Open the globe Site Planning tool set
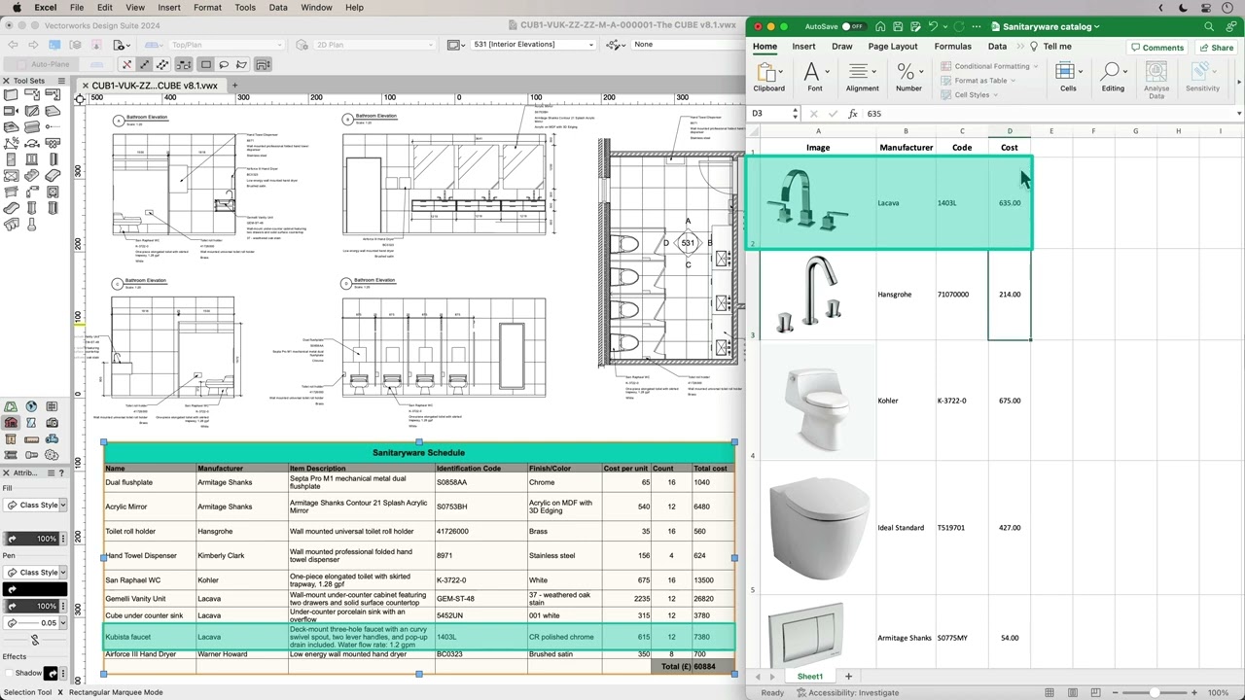The image size is (1245, 700). pyautogui.click(x=32, y=406)
